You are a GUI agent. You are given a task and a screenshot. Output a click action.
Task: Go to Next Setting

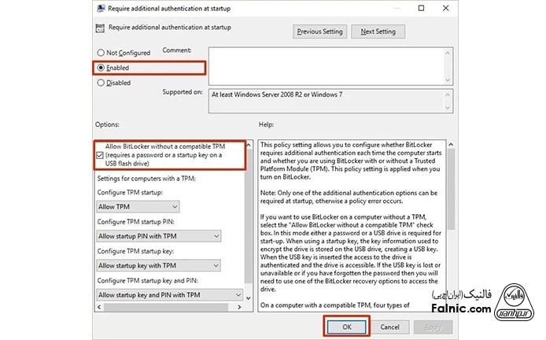click(x=378, y=31)
